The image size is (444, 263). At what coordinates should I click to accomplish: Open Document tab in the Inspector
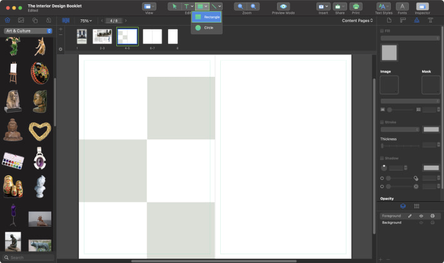(389, 20)
